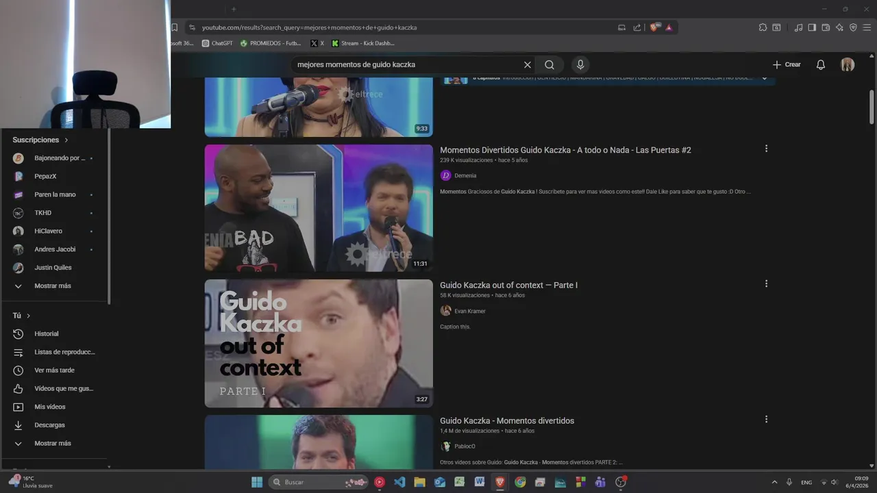The height and width of the screenshot is (493, 877).
Task: Click the magnifying glass search button
Action: [x=549, y=64]
